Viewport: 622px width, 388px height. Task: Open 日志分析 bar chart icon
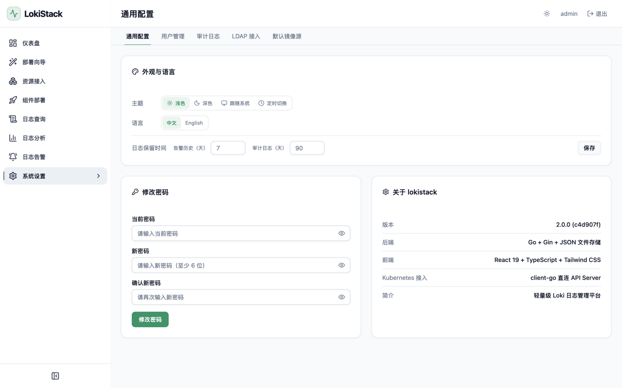click(x=13, y=138)
